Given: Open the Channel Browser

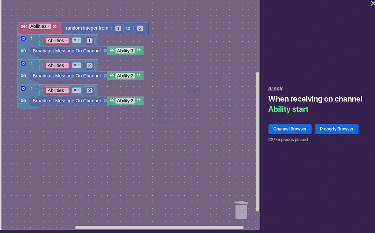Looking at the screenshot, I should coord(290,129).
